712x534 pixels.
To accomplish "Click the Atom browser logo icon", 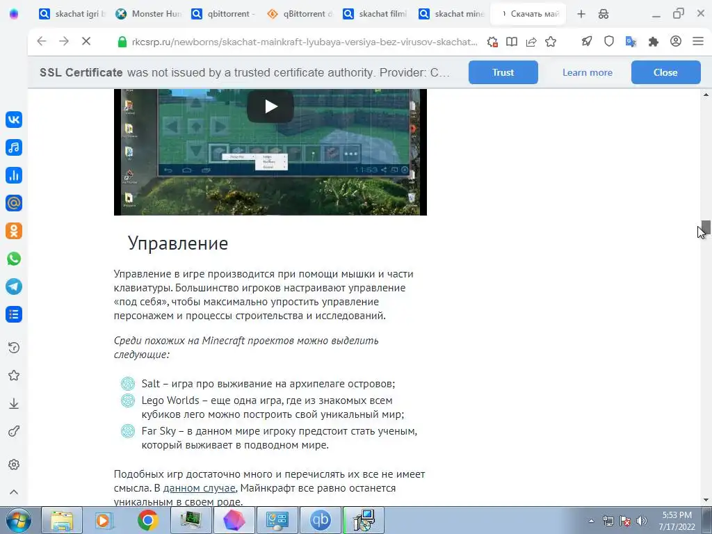I will [x=14, y=14].
